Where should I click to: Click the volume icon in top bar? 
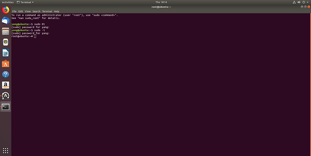(x=299, y=2)
